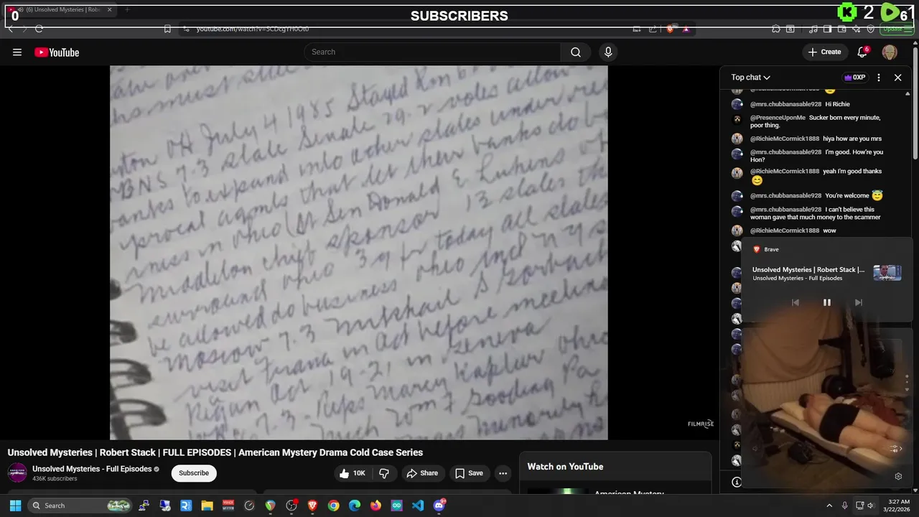Open a new browser tab
Viewport: 919px width, 517px height.
coord(126,10)
